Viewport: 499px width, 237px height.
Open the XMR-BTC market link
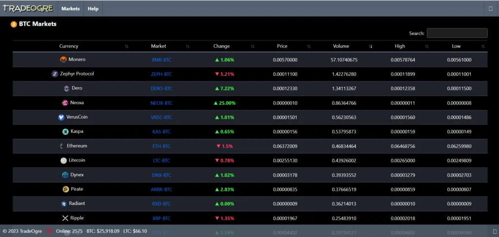162,60
